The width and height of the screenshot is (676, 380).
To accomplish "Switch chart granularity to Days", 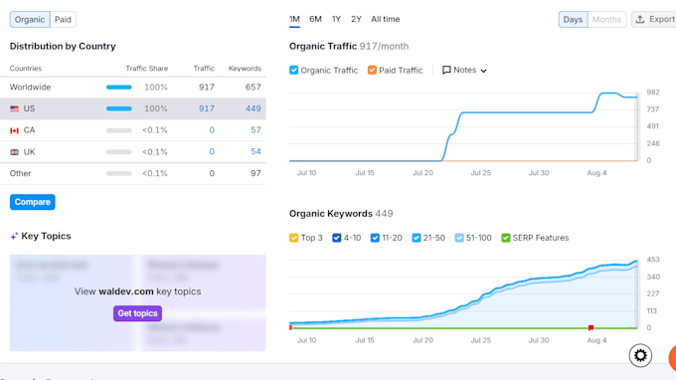I will pyautogui.click(x=573, y=20).
